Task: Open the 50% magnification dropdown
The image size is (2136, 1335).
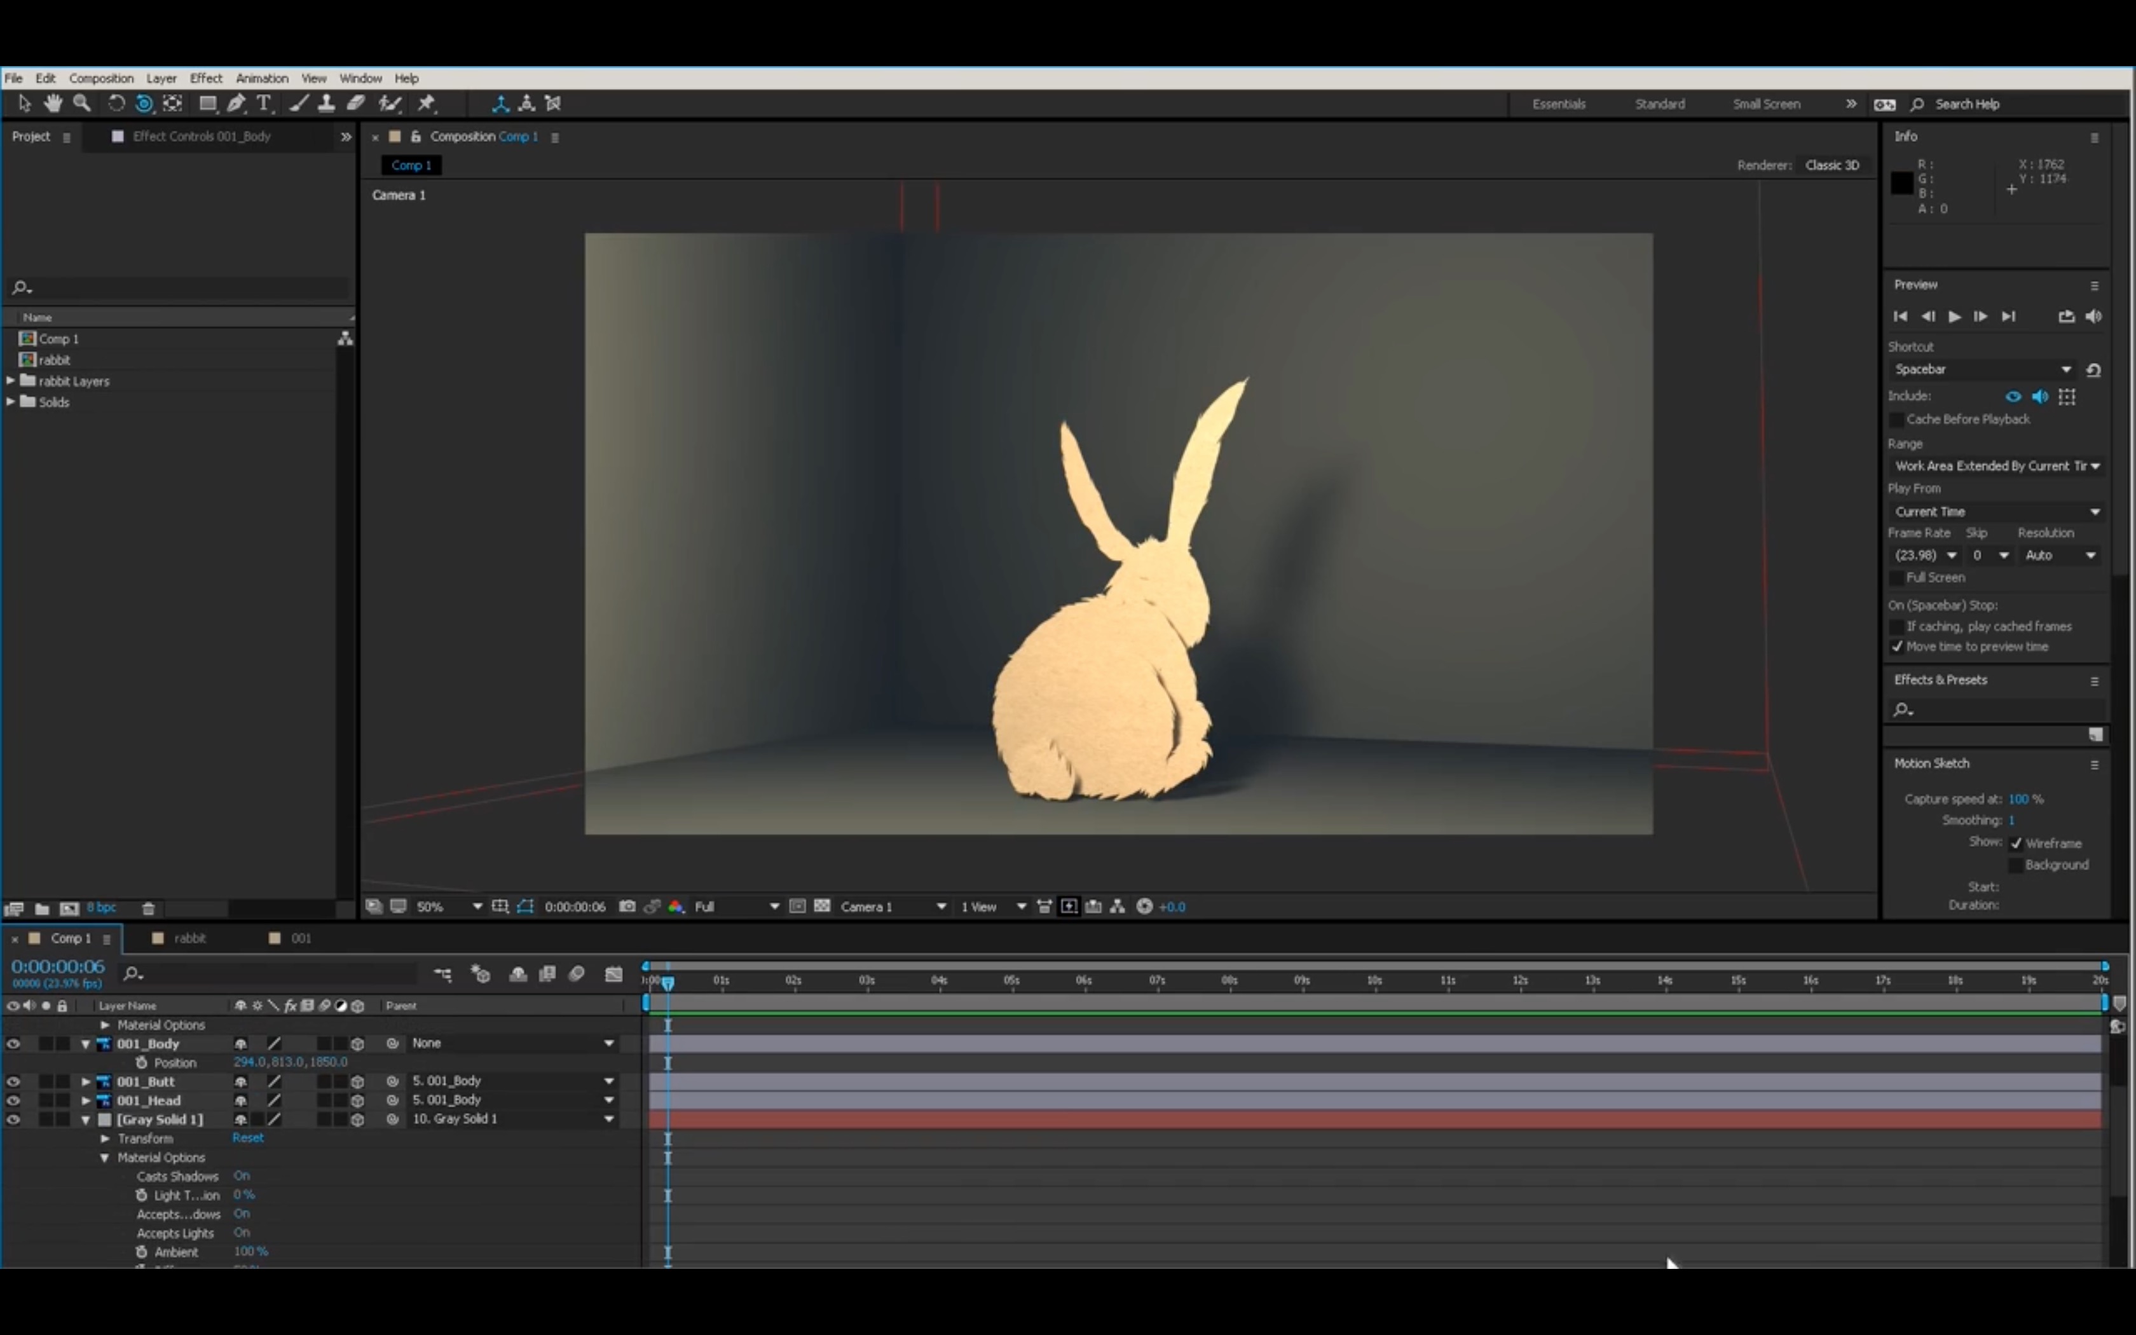Action: (x=449, y=906)
